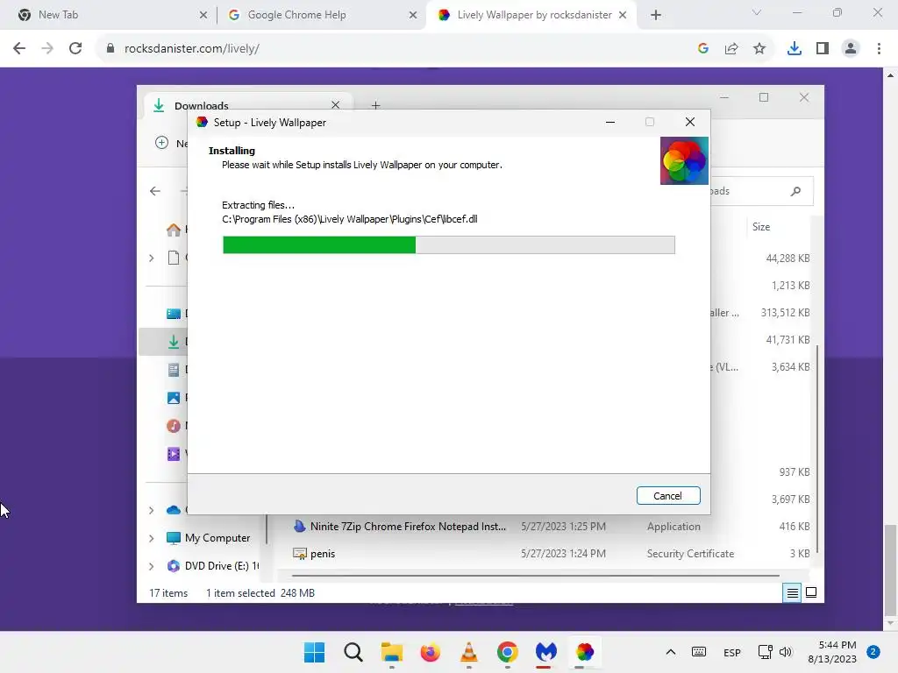Share this page icon in Chrome

[x=731, y=49]
